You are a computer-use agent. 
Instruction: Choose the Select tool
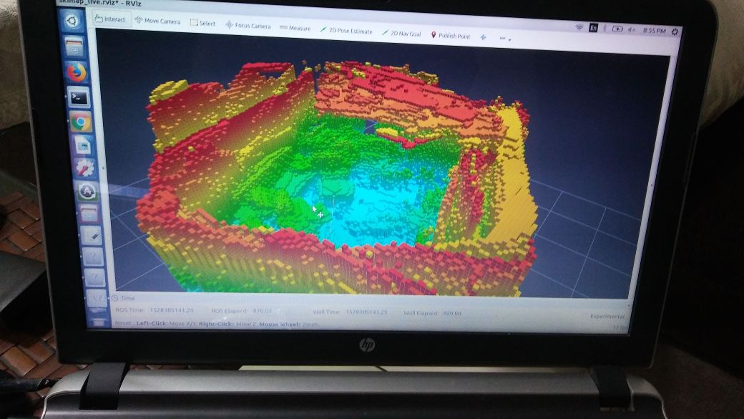click(202, 23)
